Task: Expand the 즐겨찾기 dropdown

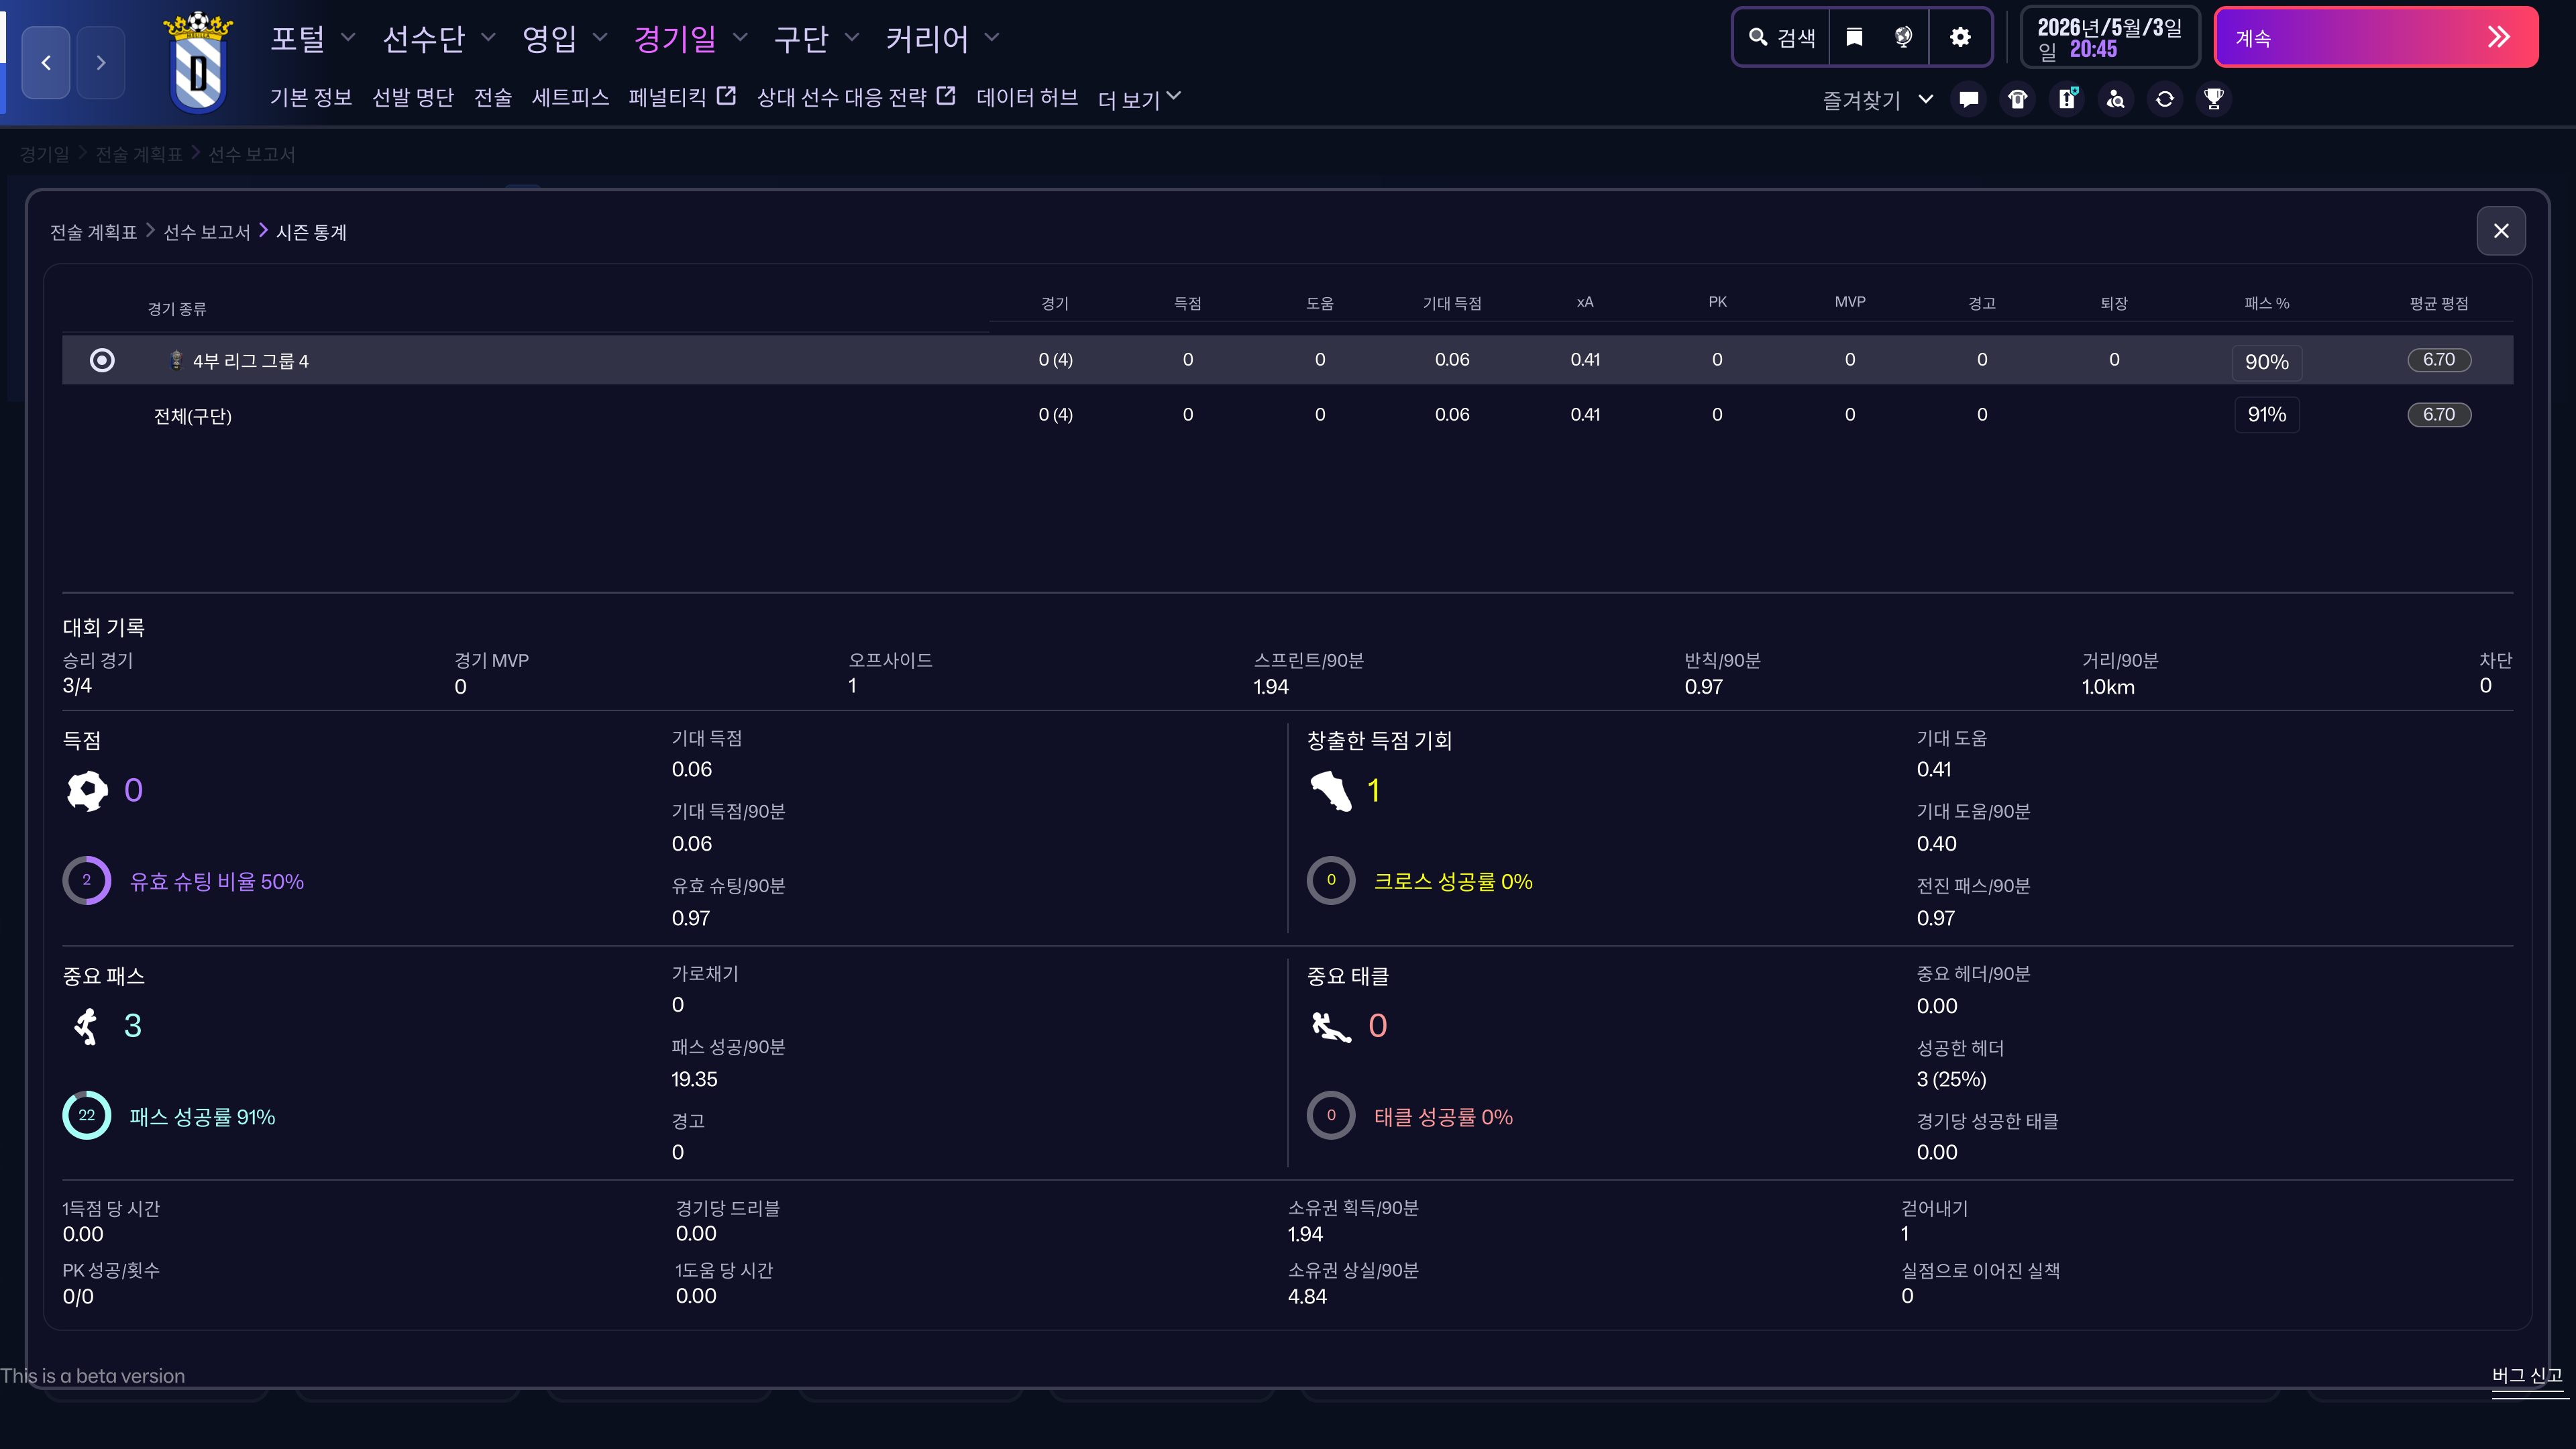Action: point(1877,100)
